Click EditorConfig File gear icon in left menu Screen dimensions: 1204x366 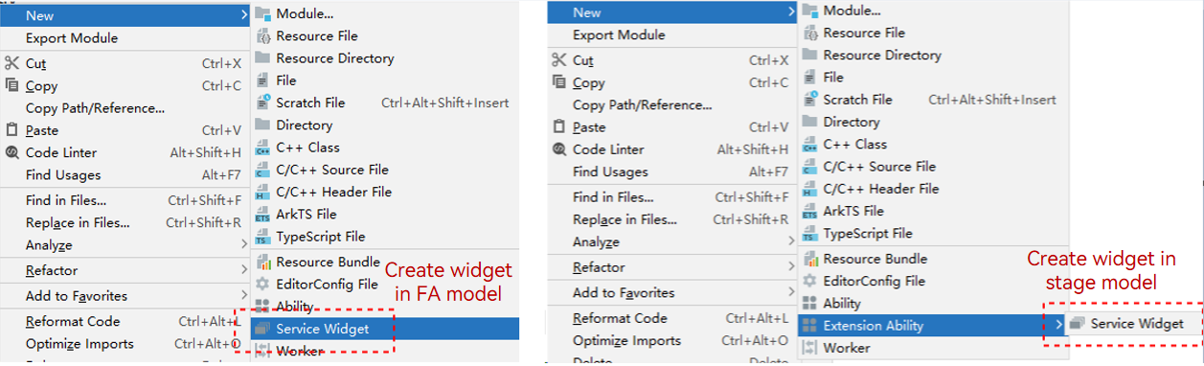pos(263,285)
